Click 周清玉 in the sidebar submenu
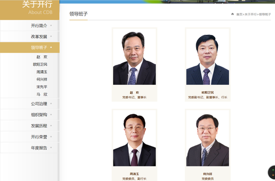Screen dimensions: 275x181 42,72
